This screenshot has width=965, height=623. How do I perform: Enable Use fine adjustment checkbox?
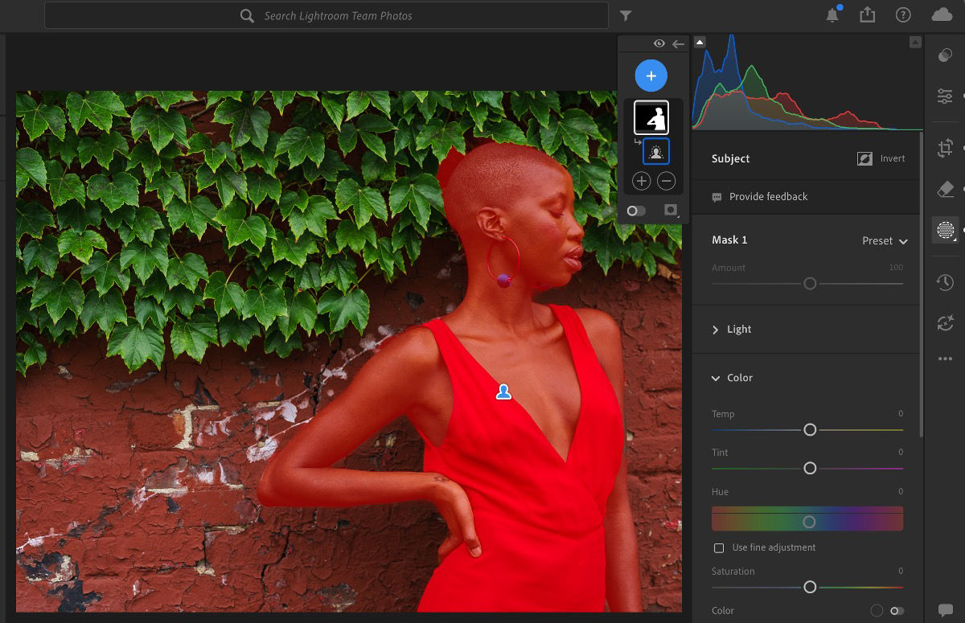point(718,547)
